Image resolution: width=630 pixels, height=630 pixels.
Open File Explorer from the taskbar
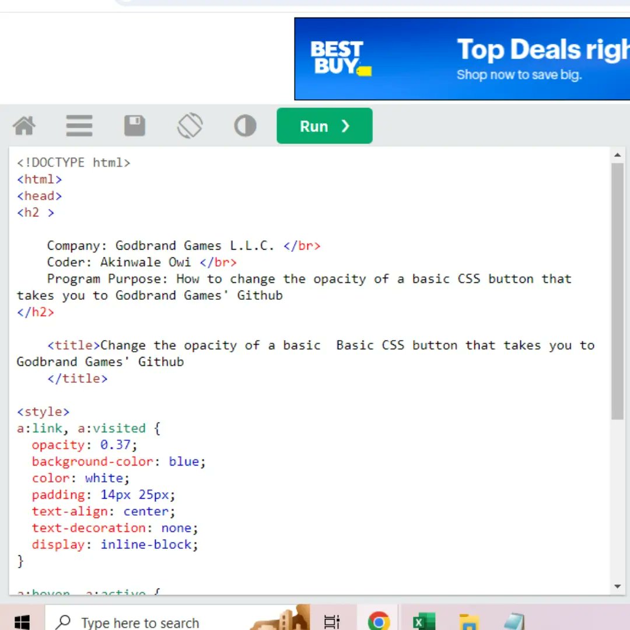click(x=470, y=620)
